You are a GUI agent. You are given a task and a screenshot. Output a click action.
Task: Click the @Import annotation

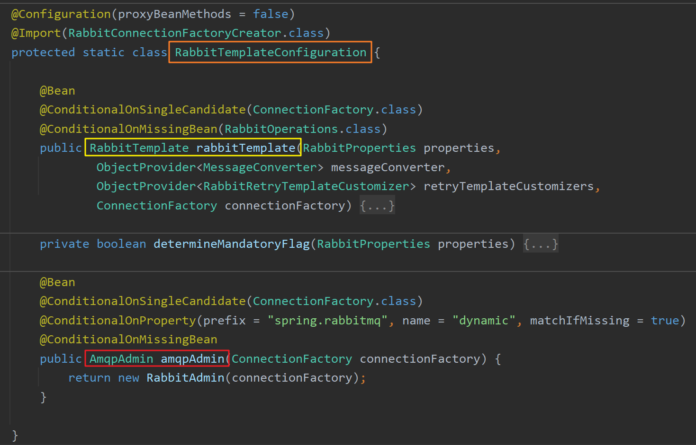pos(36,33)
